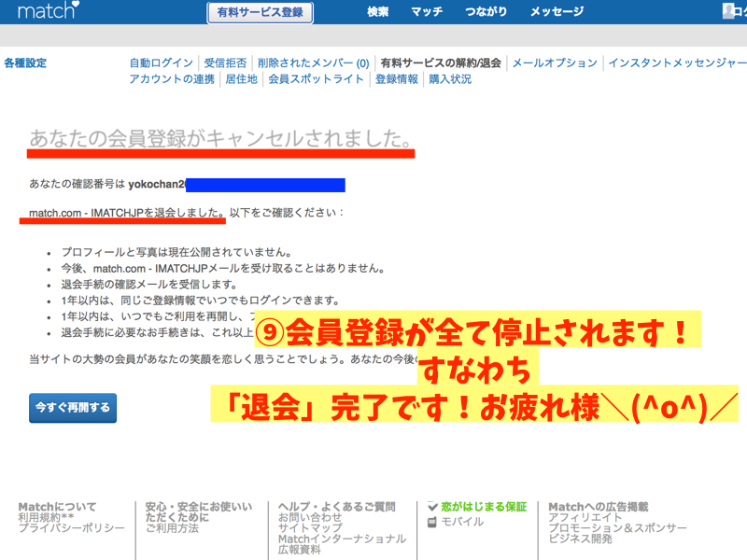Open アフィリエイト in the footer
Screen dimensions: 747x560
pos(585,517)
